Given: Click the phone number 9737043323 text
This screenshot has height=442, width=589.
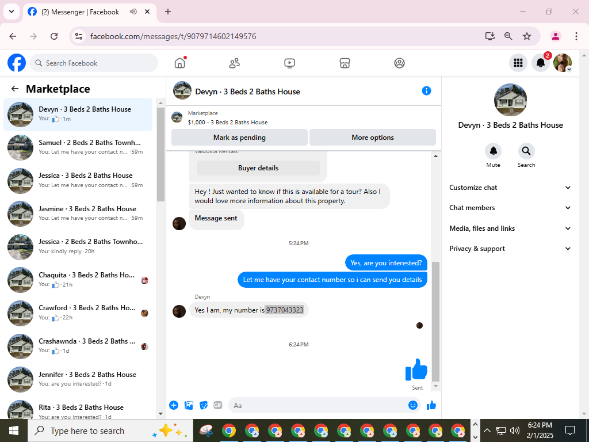Looking at the screenshot, I should click(x=284, y=310).
